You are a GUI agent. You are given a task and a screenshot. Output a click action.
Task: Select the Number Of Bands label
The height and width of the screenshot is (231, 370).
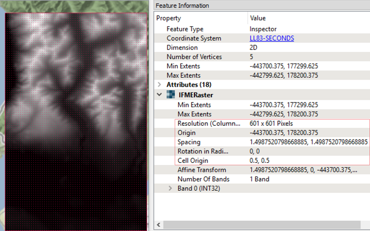pos(203,179)
